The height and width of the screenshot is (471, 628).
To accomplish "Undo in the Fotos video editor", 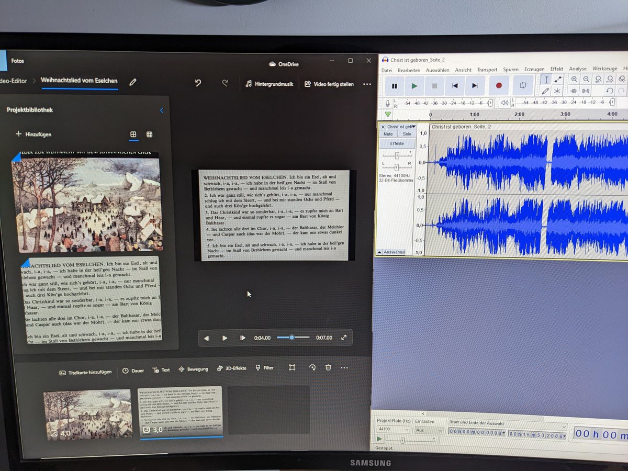I will pos(198,83).
